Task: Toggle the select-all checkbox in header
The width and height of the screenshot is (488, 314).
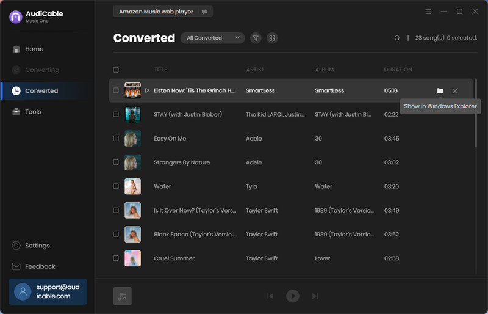Action: 116,70
